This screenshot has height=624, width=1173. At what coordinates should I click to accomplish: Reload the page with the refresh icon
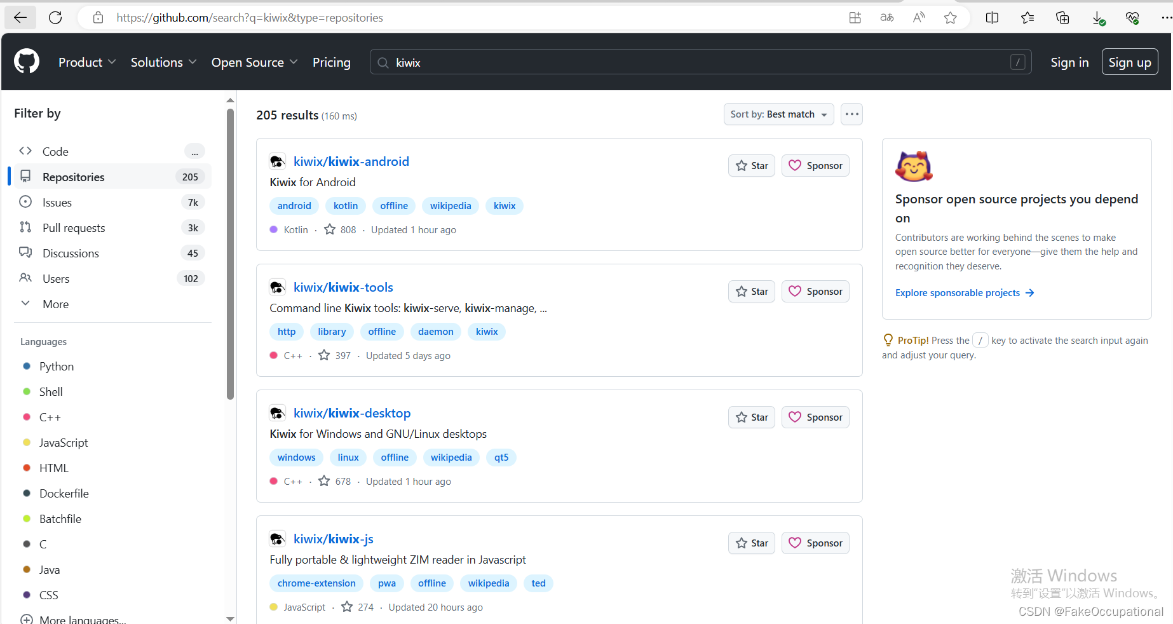[55, 18]
